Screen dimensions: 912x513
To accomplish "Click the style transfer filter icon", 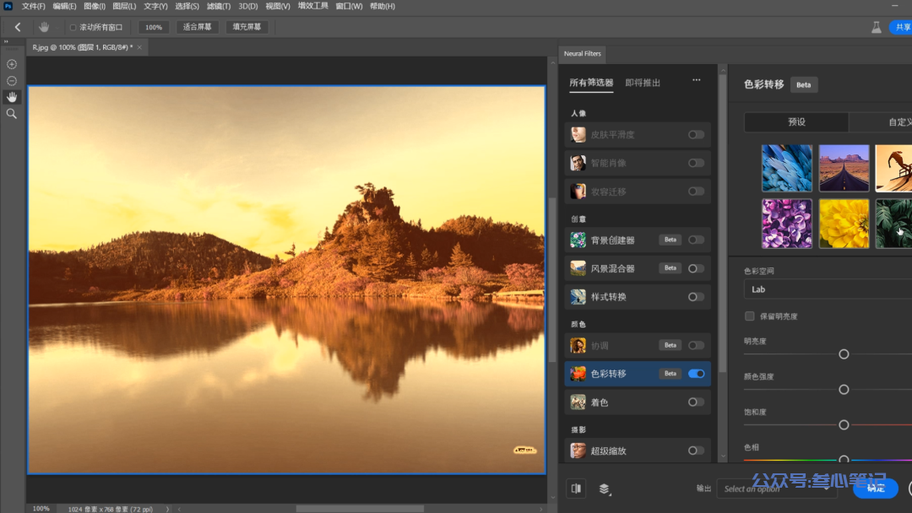I will 578,297.
